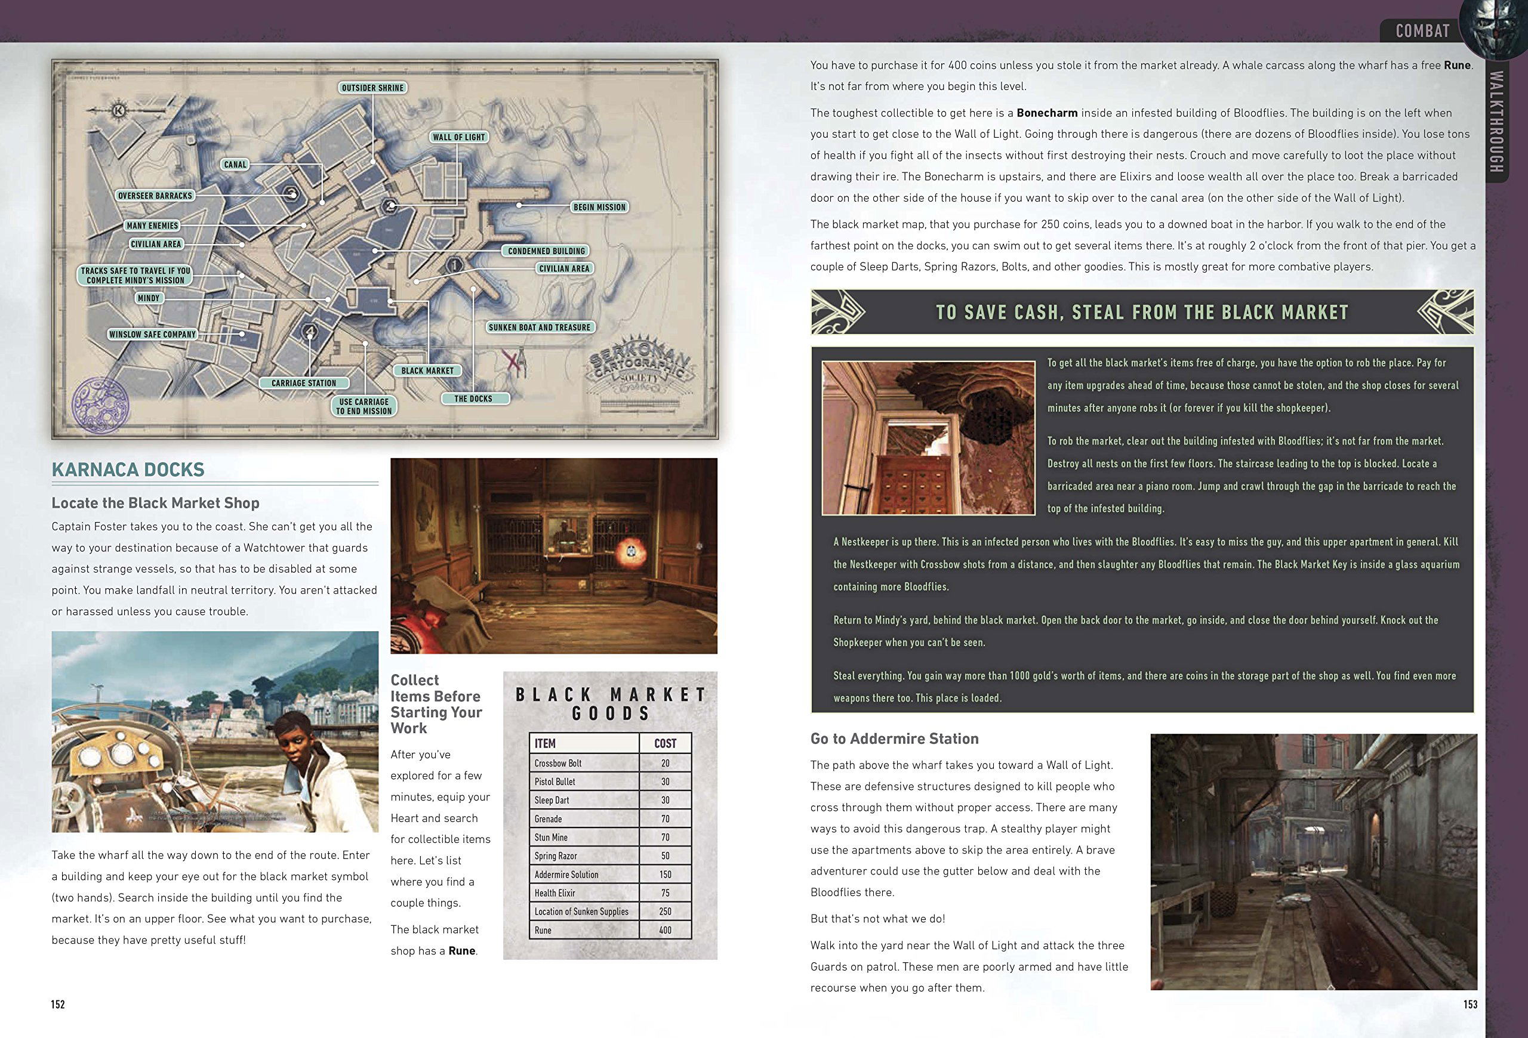Click the Serkonan Cartographic Society logo

point(641,376)
